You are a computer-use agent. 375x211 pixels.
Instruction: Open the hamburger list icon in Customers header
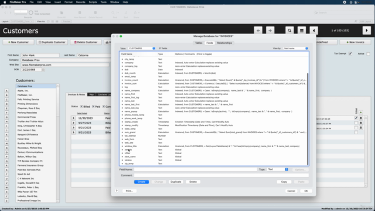click(302, 30)
